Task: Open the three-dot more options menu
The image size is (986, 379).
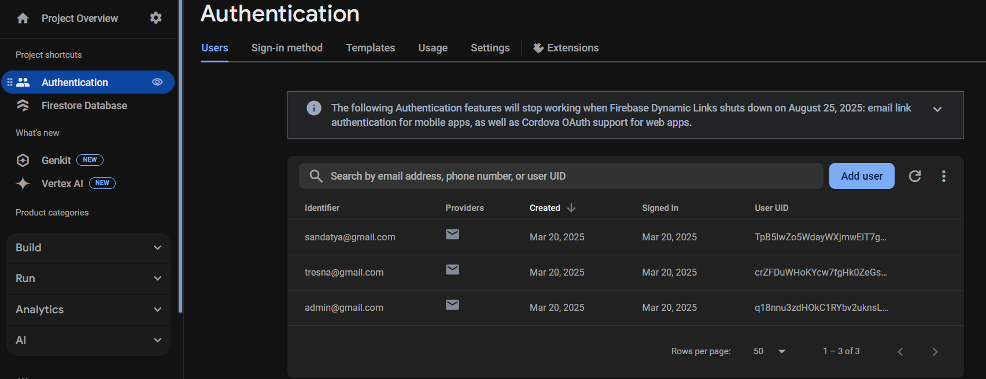Action: pyautogui.click(x=944, y=176)
